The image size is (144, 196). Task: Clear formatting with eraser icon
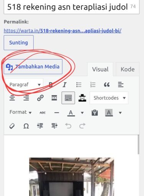[x=12, y=126]
